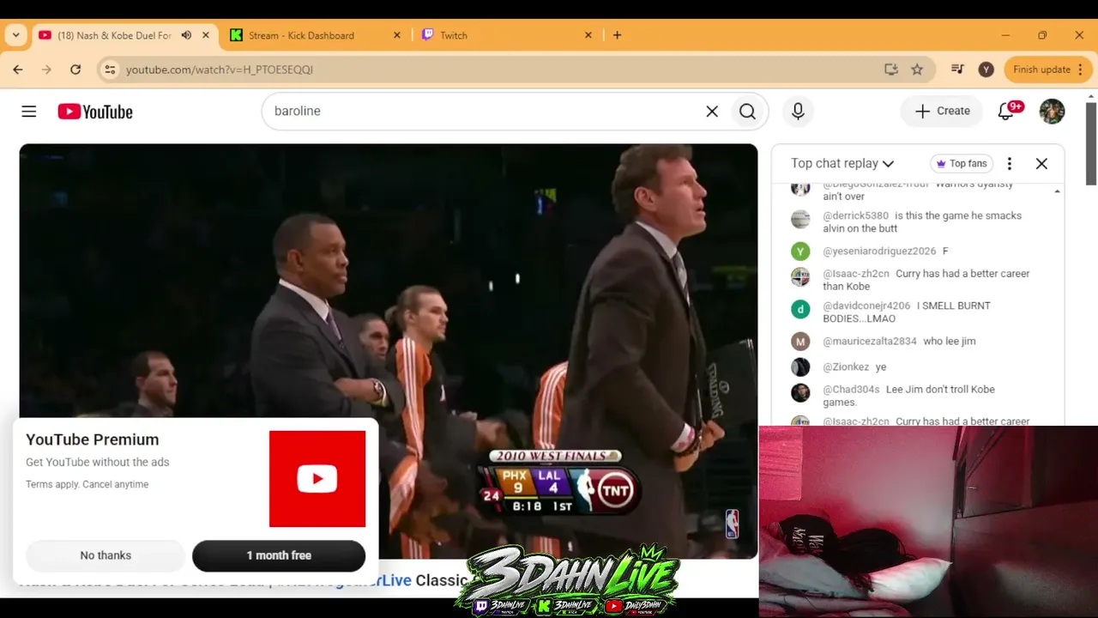Switch to the Twitch tab
1098x618 pixels.
pos(454,35)
